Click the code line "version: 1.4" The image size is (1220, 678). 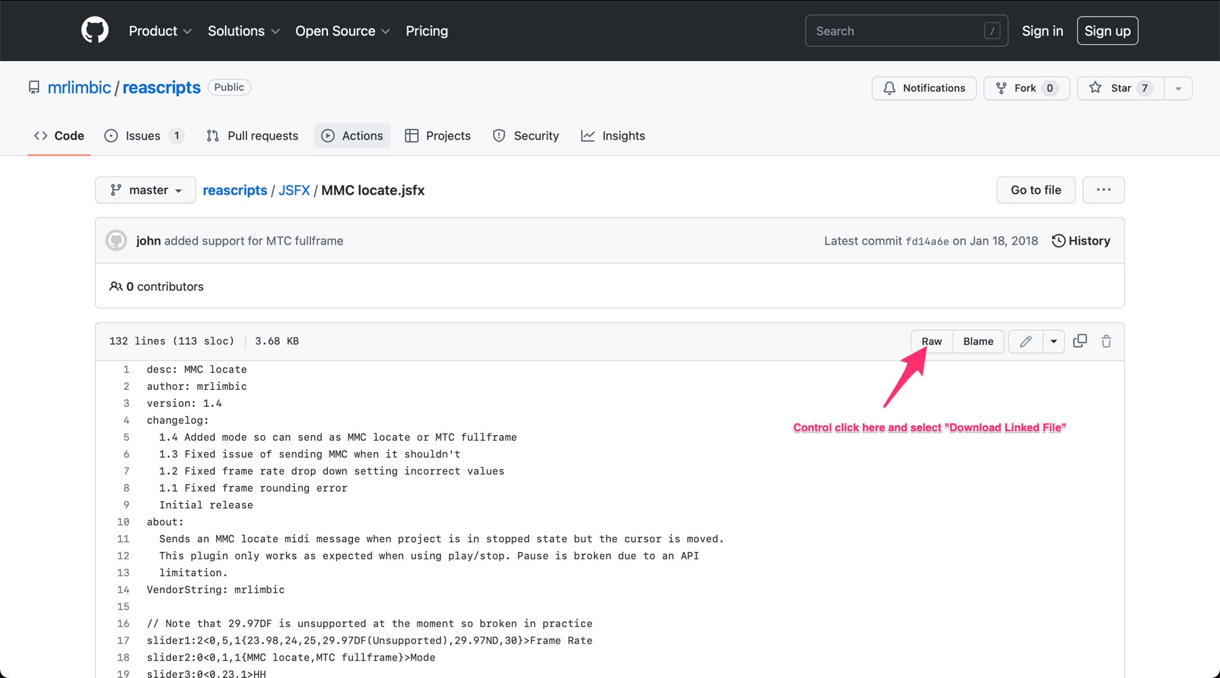pos(184,403)
